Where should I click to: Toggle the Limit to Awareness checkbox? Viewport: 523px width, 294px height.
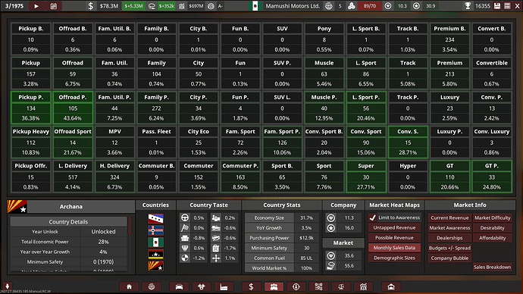click(373, 217)
